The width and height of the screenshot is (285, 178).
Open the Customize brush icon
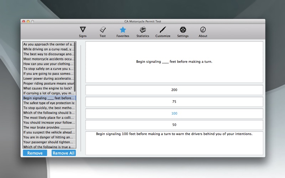[163, 30]
